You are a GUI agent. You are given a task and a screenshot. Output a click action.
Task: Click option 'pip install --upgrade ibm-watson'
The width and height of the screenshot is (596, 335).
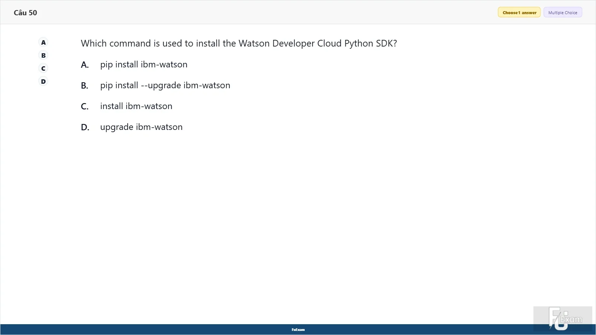165,86
